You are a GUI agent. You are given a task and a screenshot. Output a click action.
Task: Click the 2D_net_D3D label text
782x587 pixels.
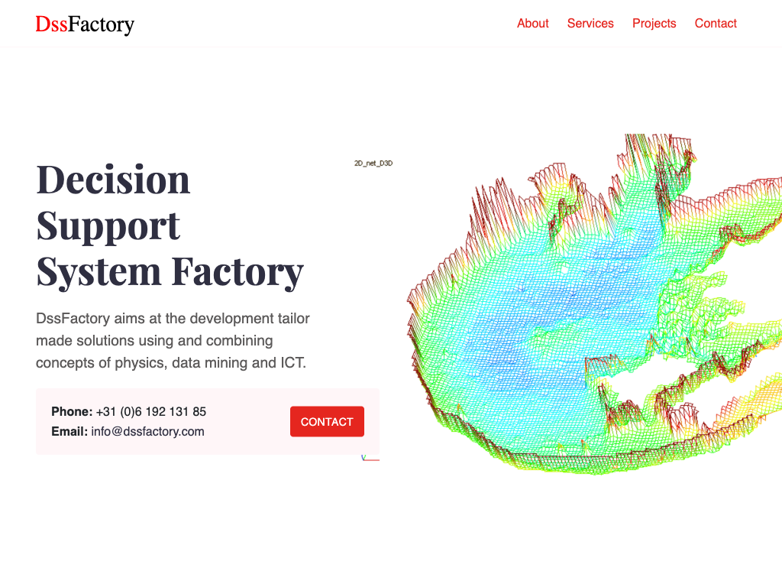point(373,164)
